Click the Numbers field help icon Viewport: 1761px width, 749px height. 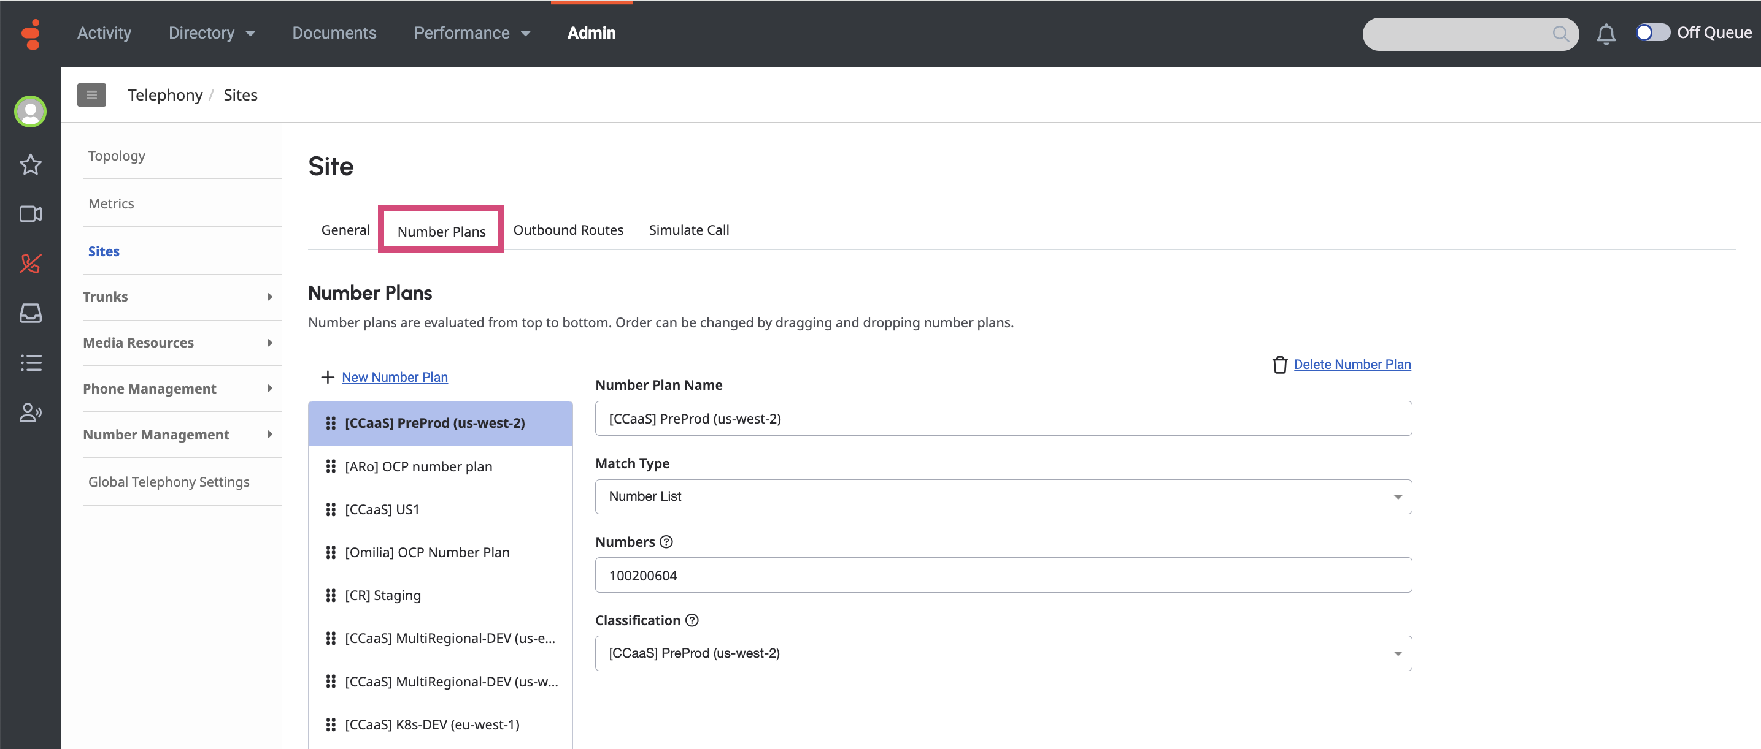666,541
